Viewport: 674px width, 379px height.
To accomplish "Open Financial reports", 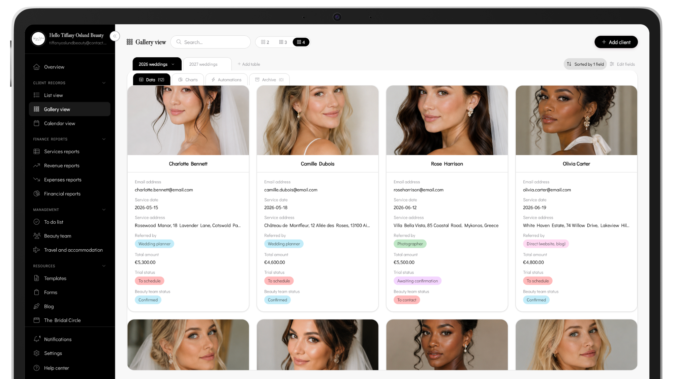I will pos(69,194).
